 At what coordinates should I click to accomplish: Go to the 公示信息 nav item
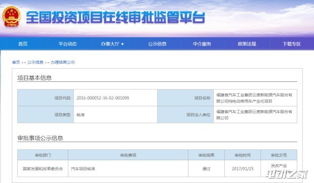157,44
